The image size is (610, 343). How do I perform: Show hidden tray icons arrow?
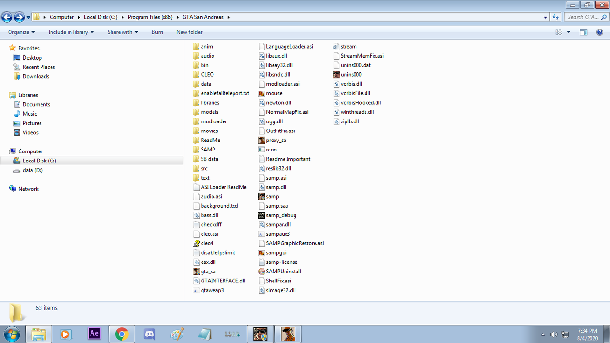tap(543, 334)
